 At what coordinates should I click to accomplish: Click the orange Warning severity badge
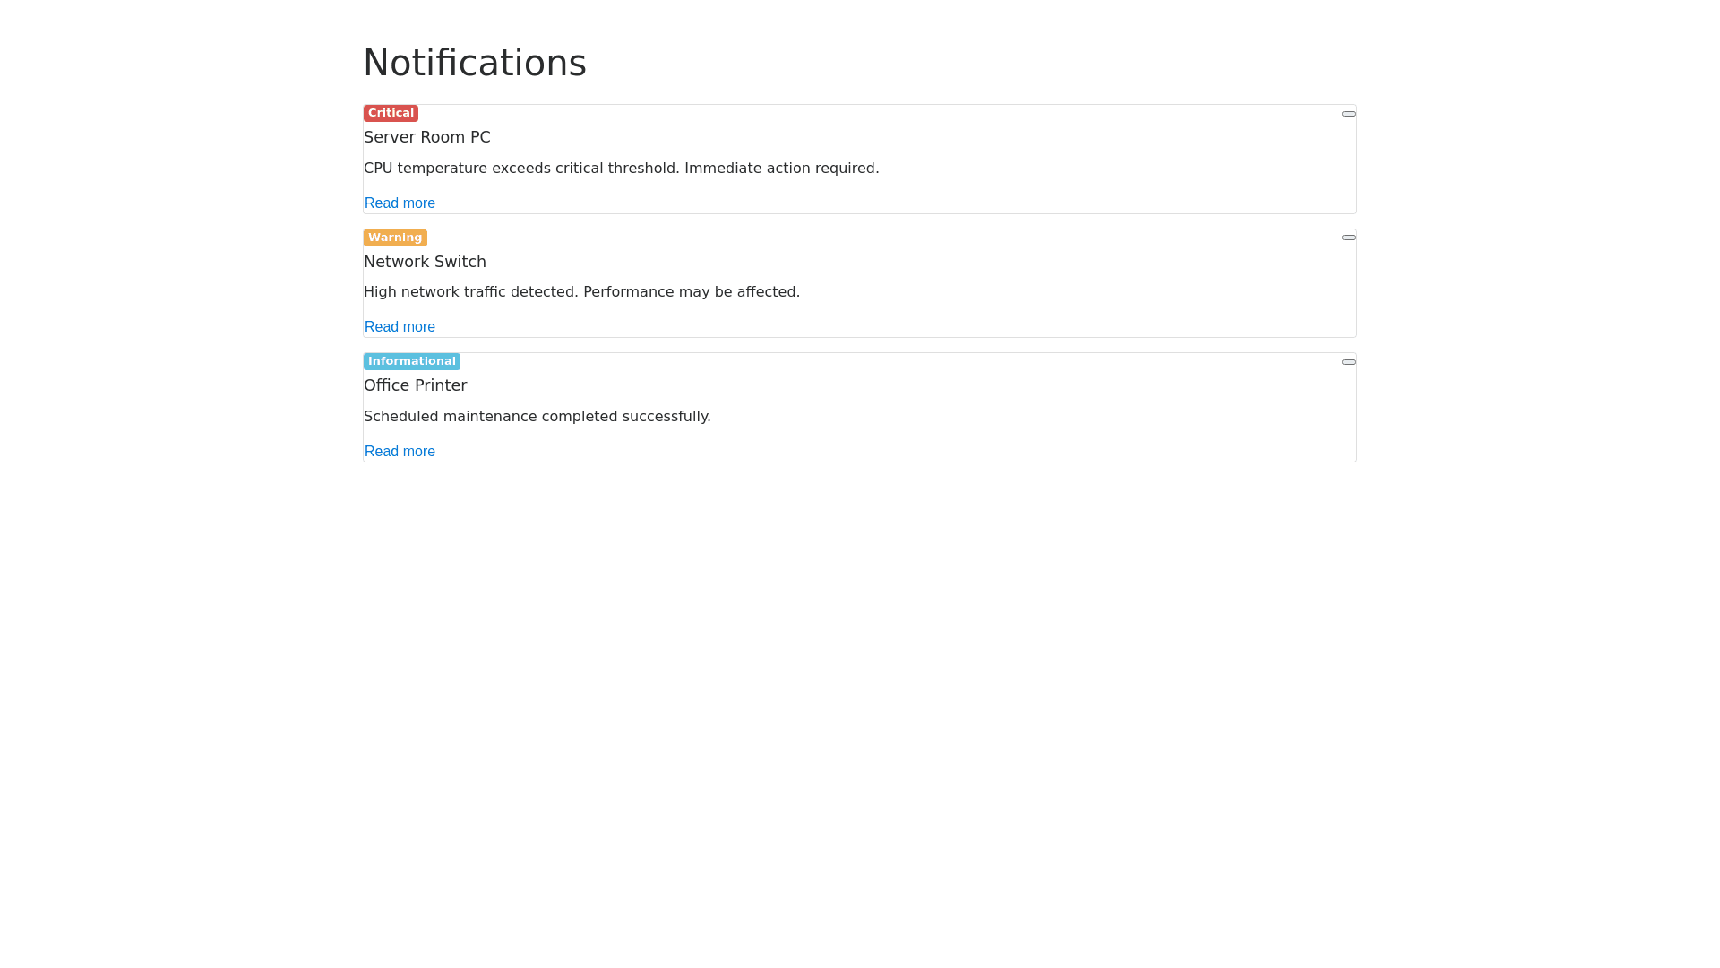(x=395, y=238)
